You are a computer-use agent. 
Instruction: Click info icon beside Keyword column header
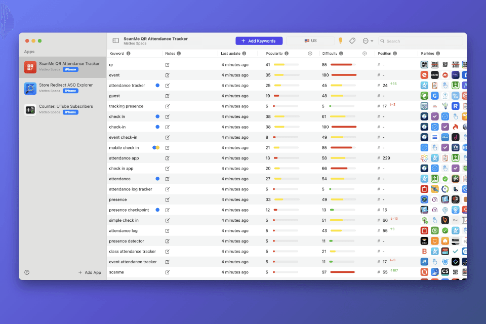click(x=128, y=54)
